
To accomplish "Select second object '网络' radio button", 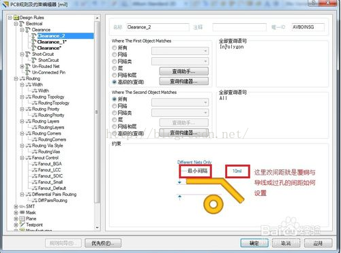I will [115, 106].
